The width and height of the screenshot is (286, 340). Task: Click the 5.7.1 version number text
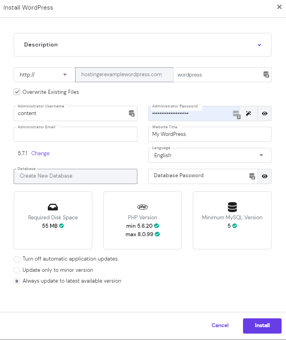click(22, 153)
